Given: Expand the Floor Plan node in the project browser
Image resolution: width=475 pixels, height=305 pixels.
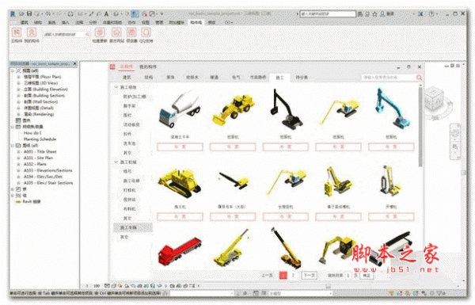Looking at the screenshot, I should [18, 77].
